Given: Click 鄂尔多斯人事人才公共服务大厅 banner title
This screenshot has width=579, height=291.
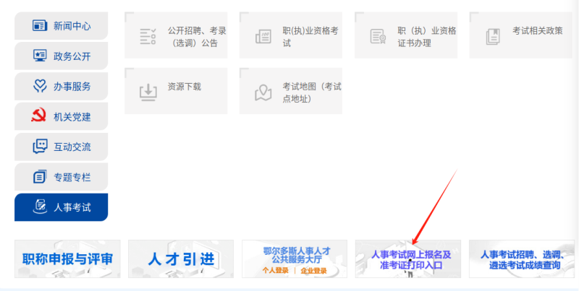Looking at the screenshot, I should (x=297, y=255).
